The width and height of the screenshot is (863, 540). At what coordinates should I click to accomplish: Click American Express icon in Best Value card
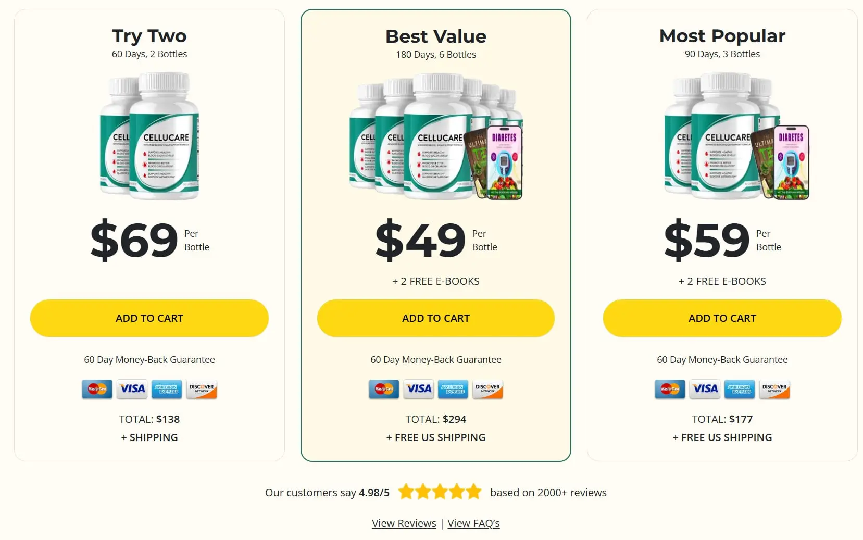point(453,389)
